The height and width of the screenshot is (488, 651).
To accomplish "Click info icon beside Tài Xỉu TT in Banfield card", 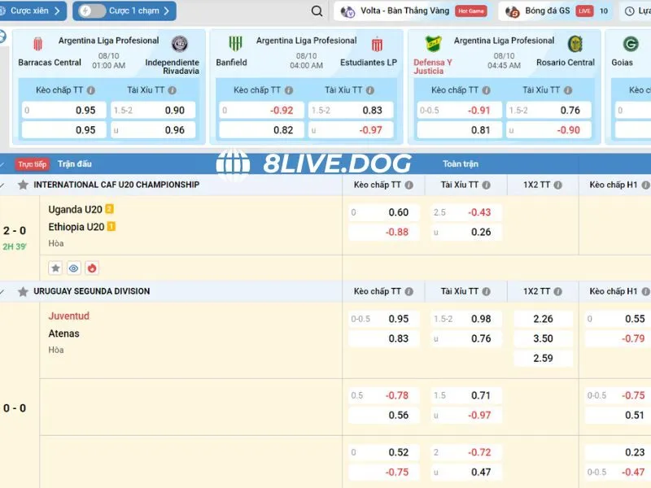I will 369,91.
